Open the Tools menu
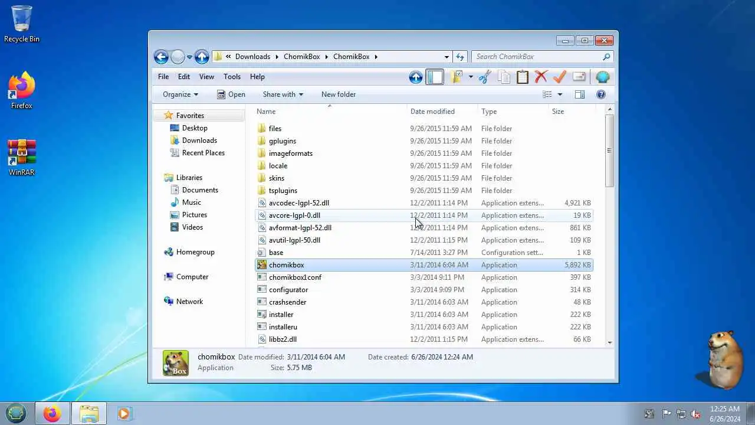This screenshot has height=425, width=755. click(232, 77)
